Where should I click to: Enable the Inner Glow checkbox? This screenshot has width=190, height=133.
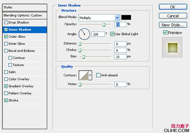(x=6, y=44)
